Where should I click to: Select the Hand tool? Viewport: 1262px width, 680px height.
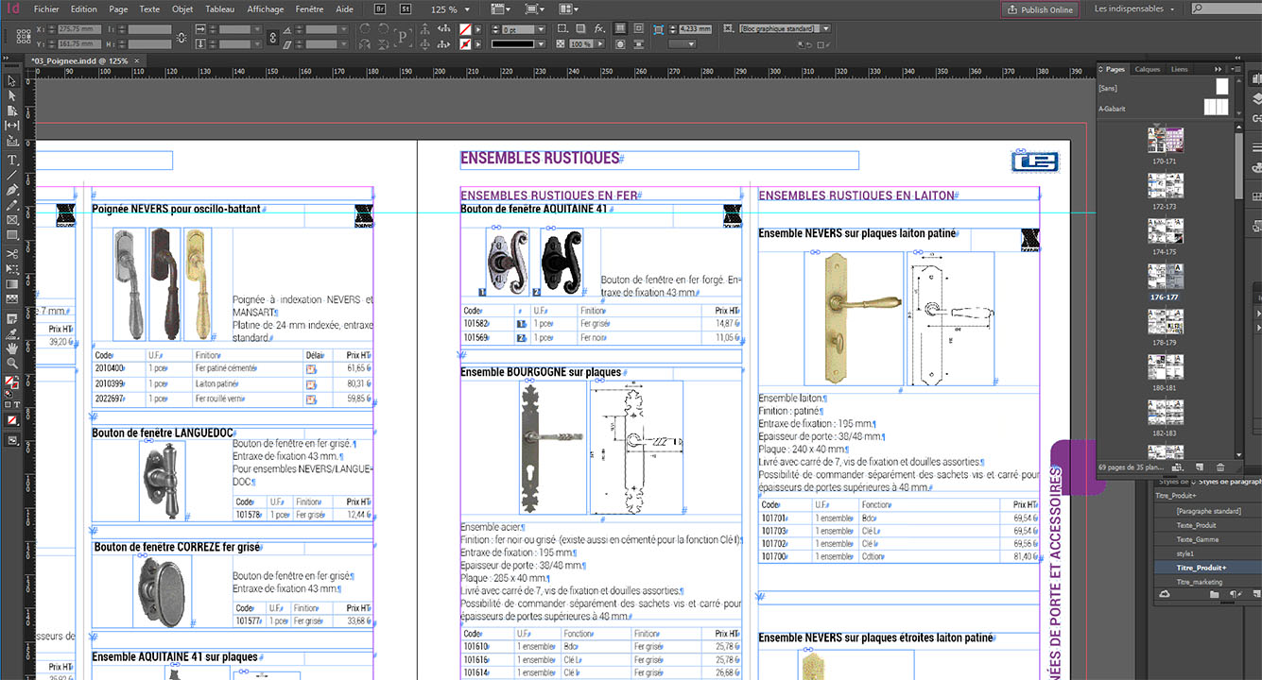12,348
